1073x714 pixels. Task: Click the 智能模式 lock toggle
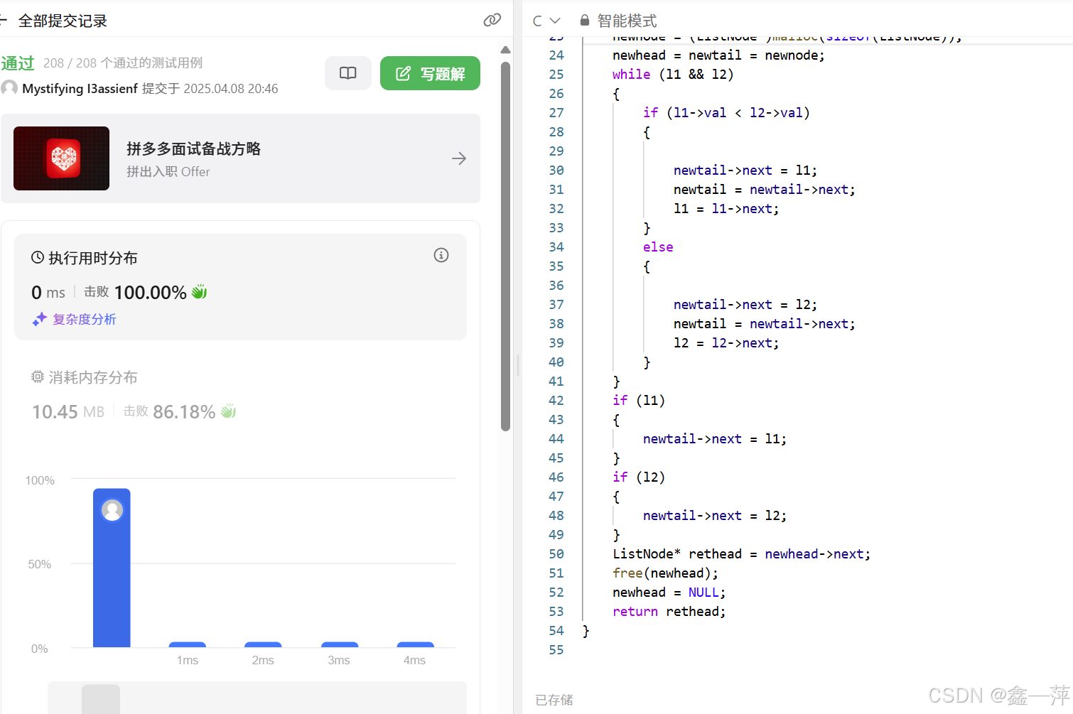618,21
